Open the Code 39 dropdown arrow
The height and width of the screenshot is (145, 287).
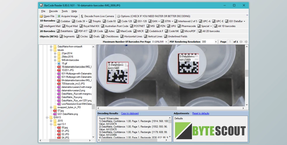point(87,21)
